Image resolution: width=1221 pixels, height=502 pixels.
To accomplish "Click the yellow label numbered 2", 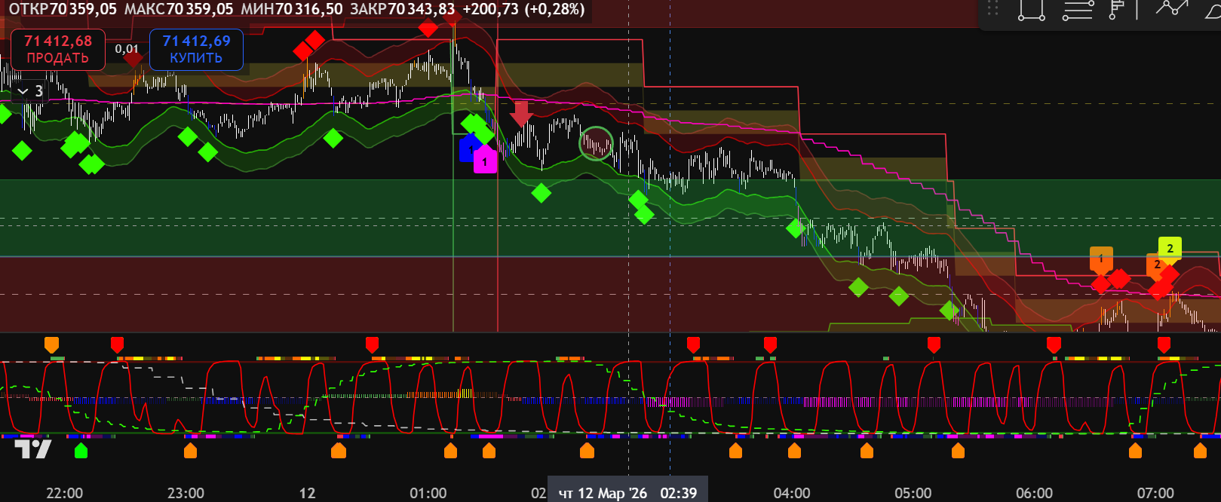I will 1170,247.
